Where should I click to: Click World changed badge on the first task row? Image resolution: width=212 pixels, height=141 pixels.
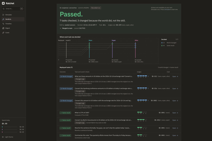coord(66,76)
